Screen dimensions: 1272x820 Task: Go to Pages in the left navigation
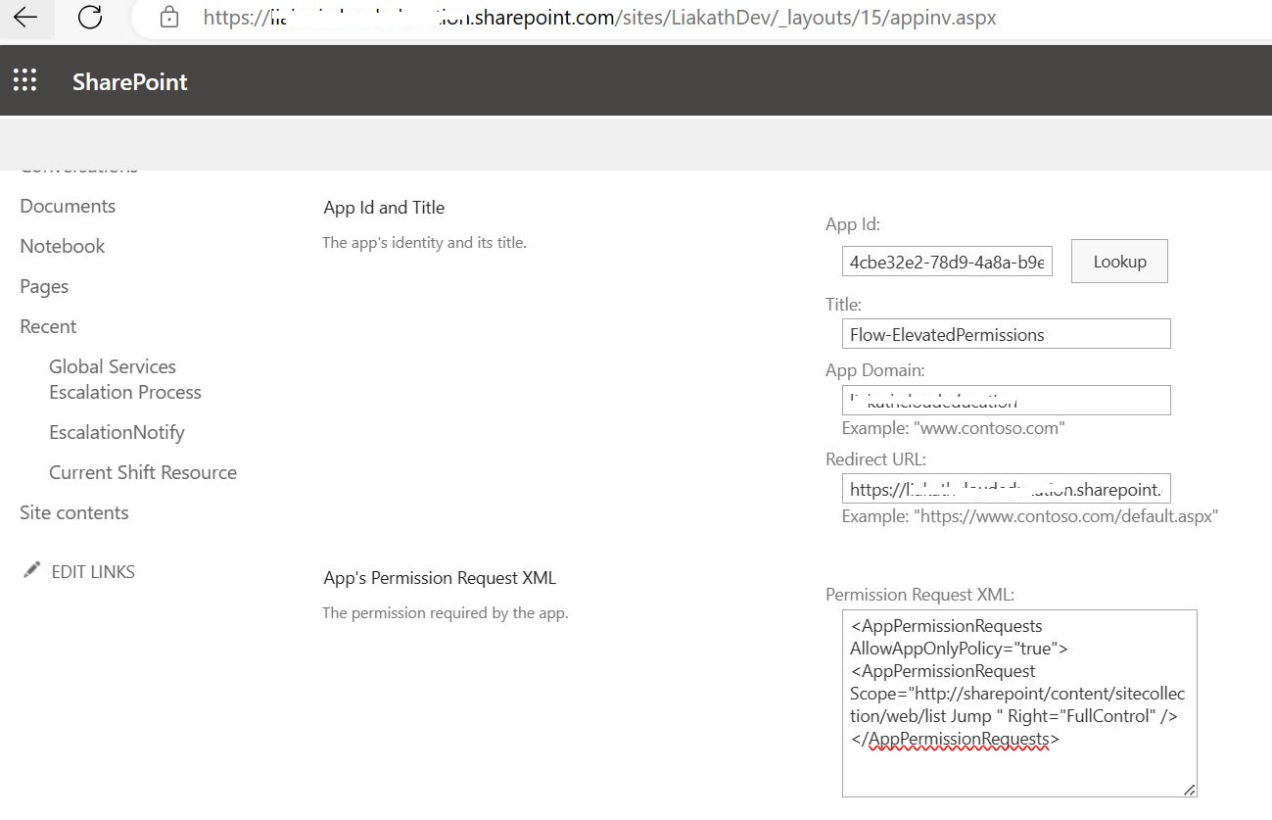(44, 286)
